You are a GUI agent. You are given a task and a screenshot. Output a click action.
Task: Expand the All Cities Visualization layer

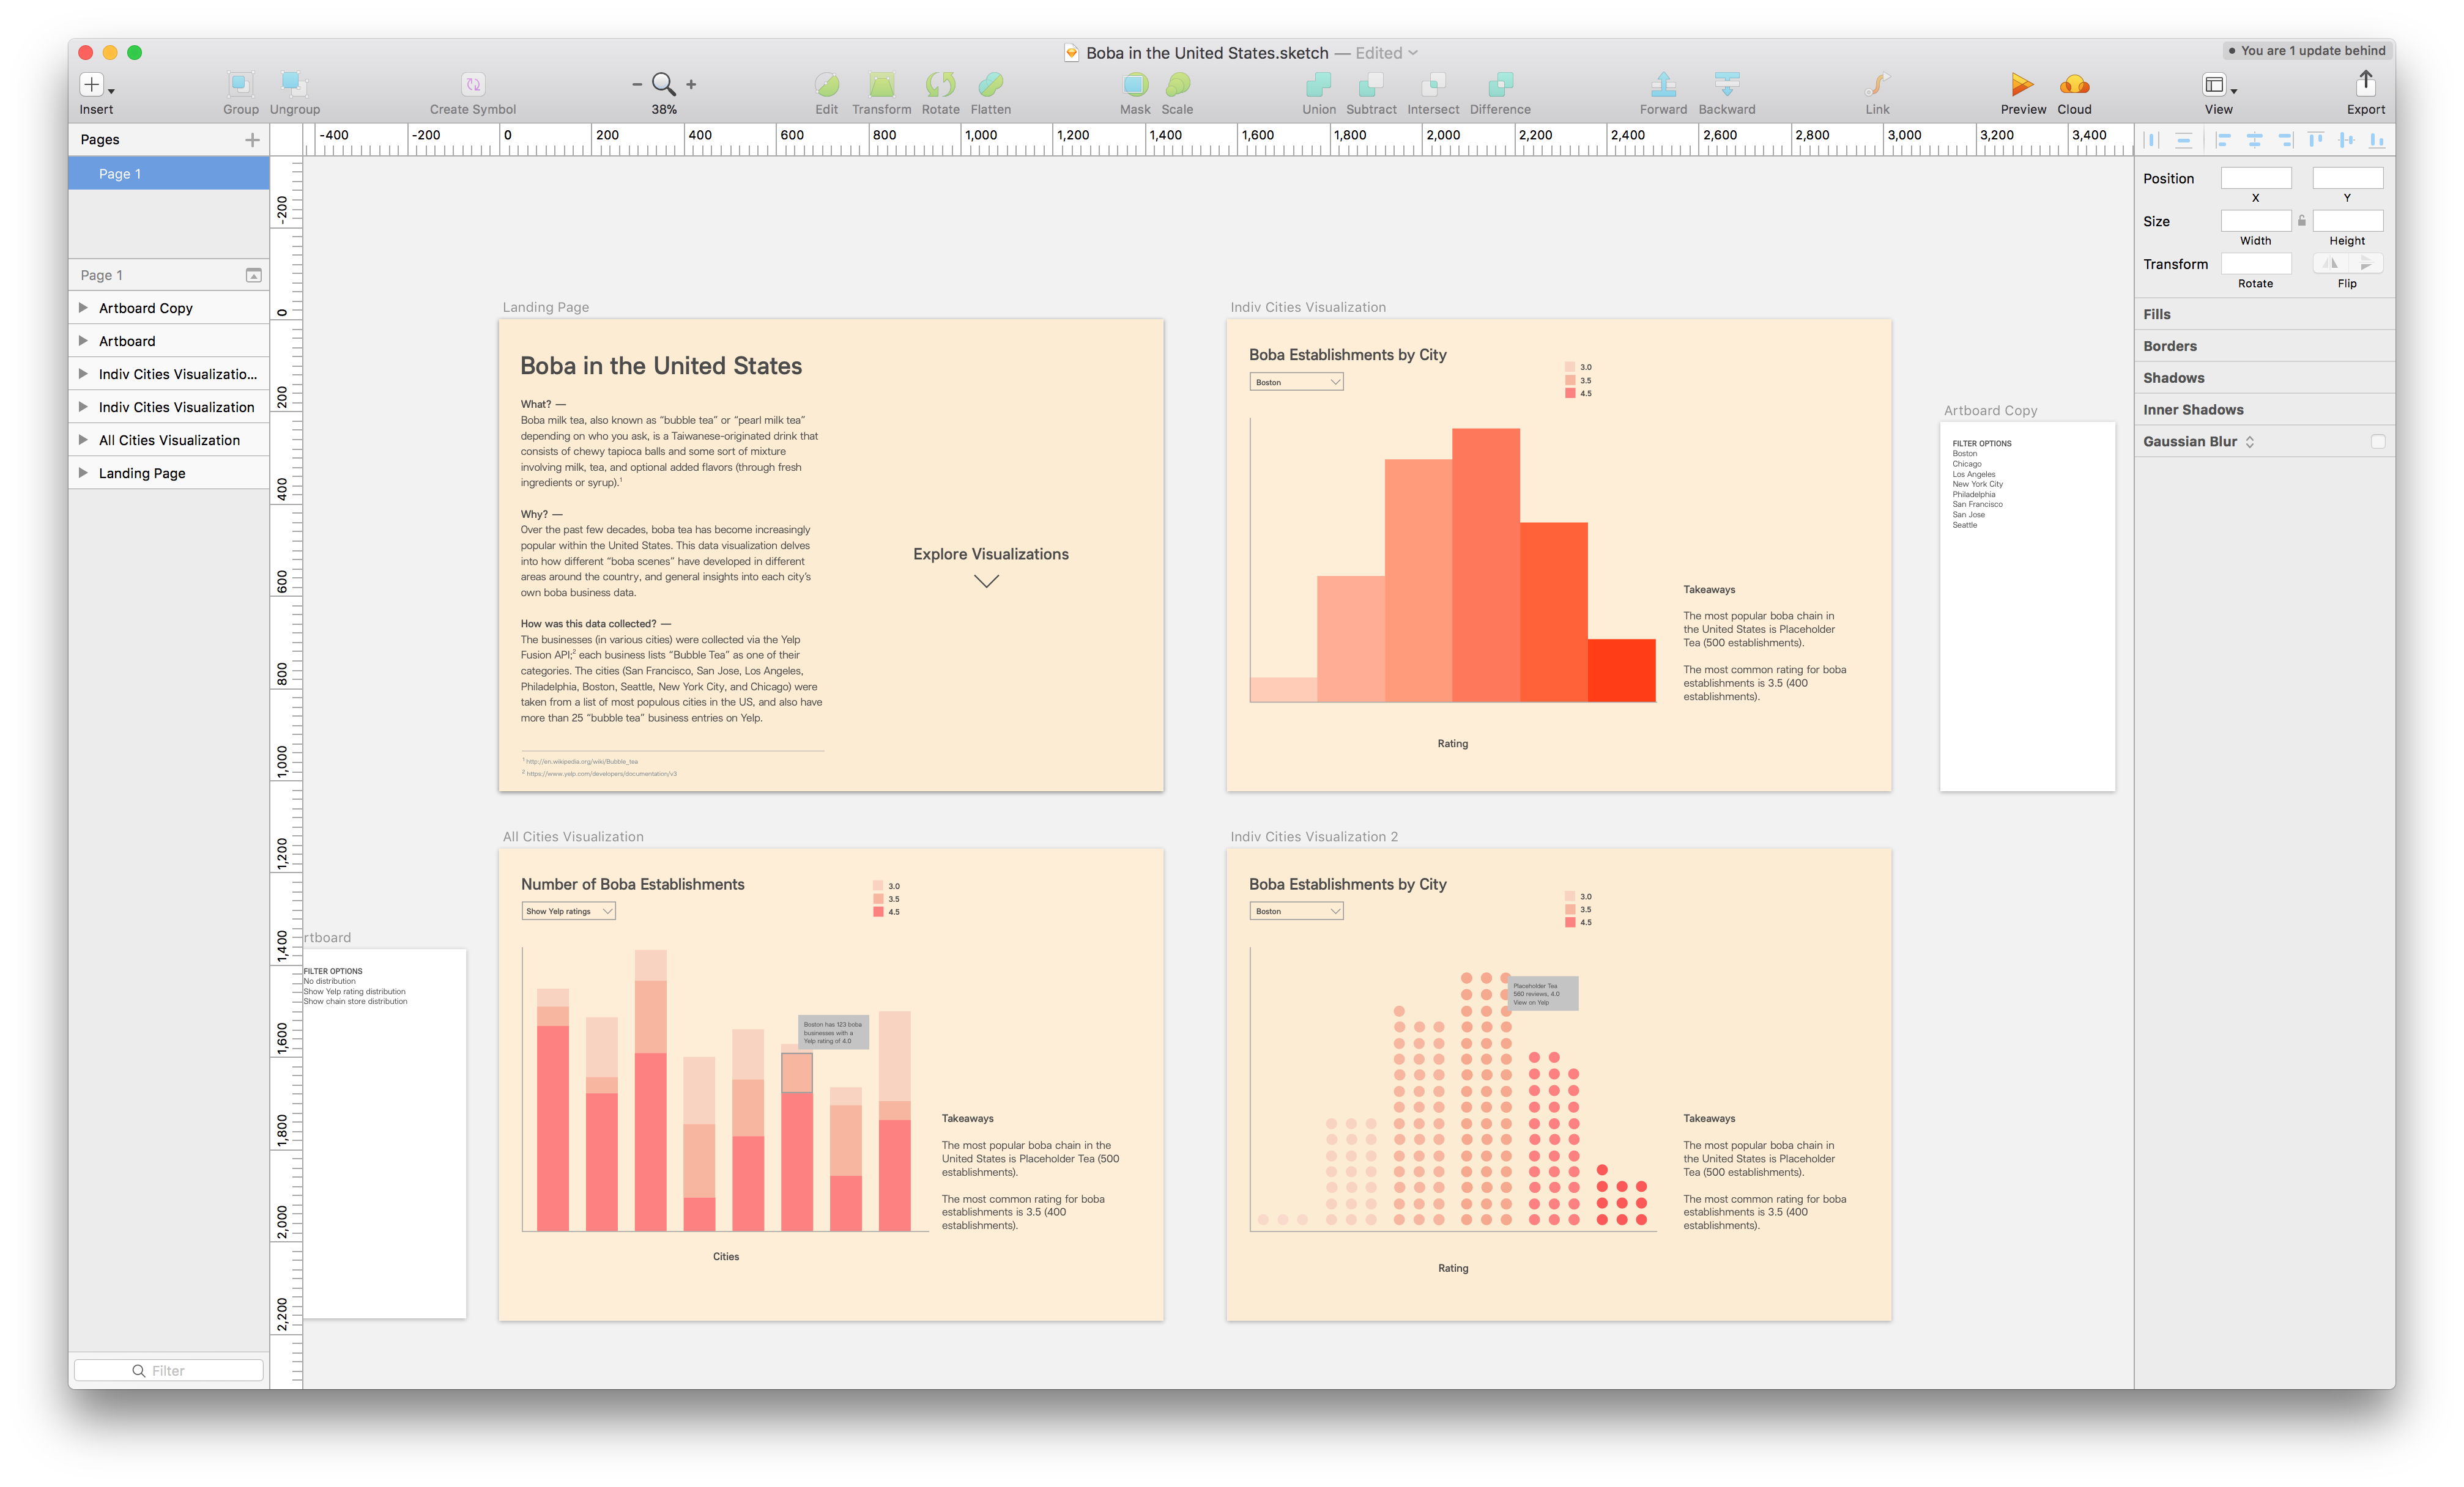[x=83, y=440]
